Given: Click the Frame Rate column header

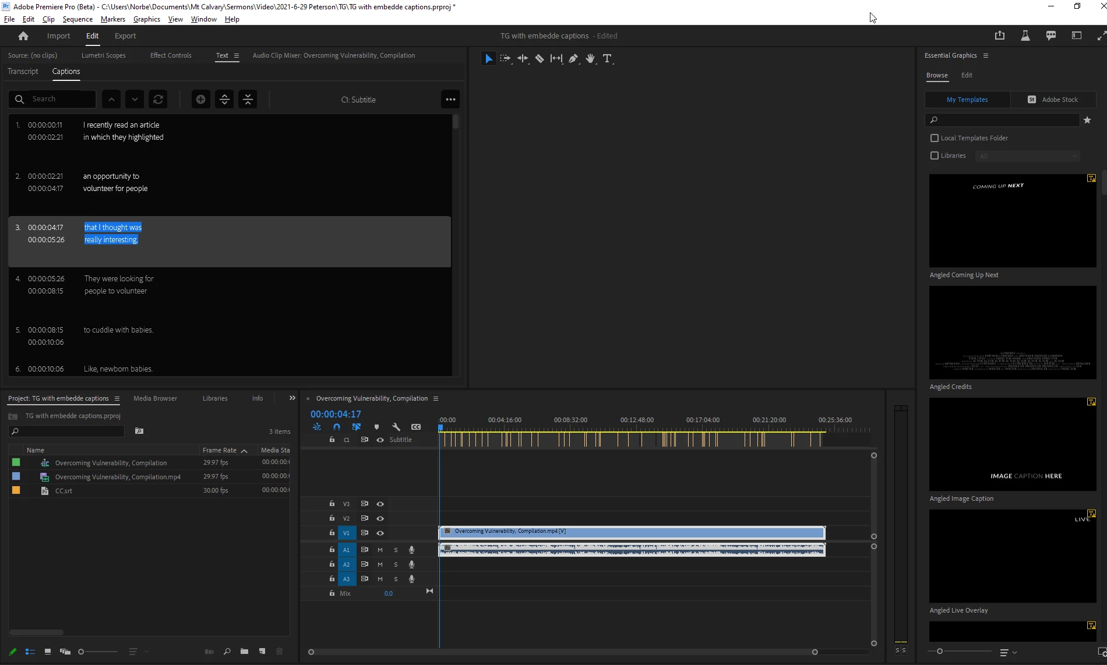Looking at the screenshot, I should pos(220,450).
